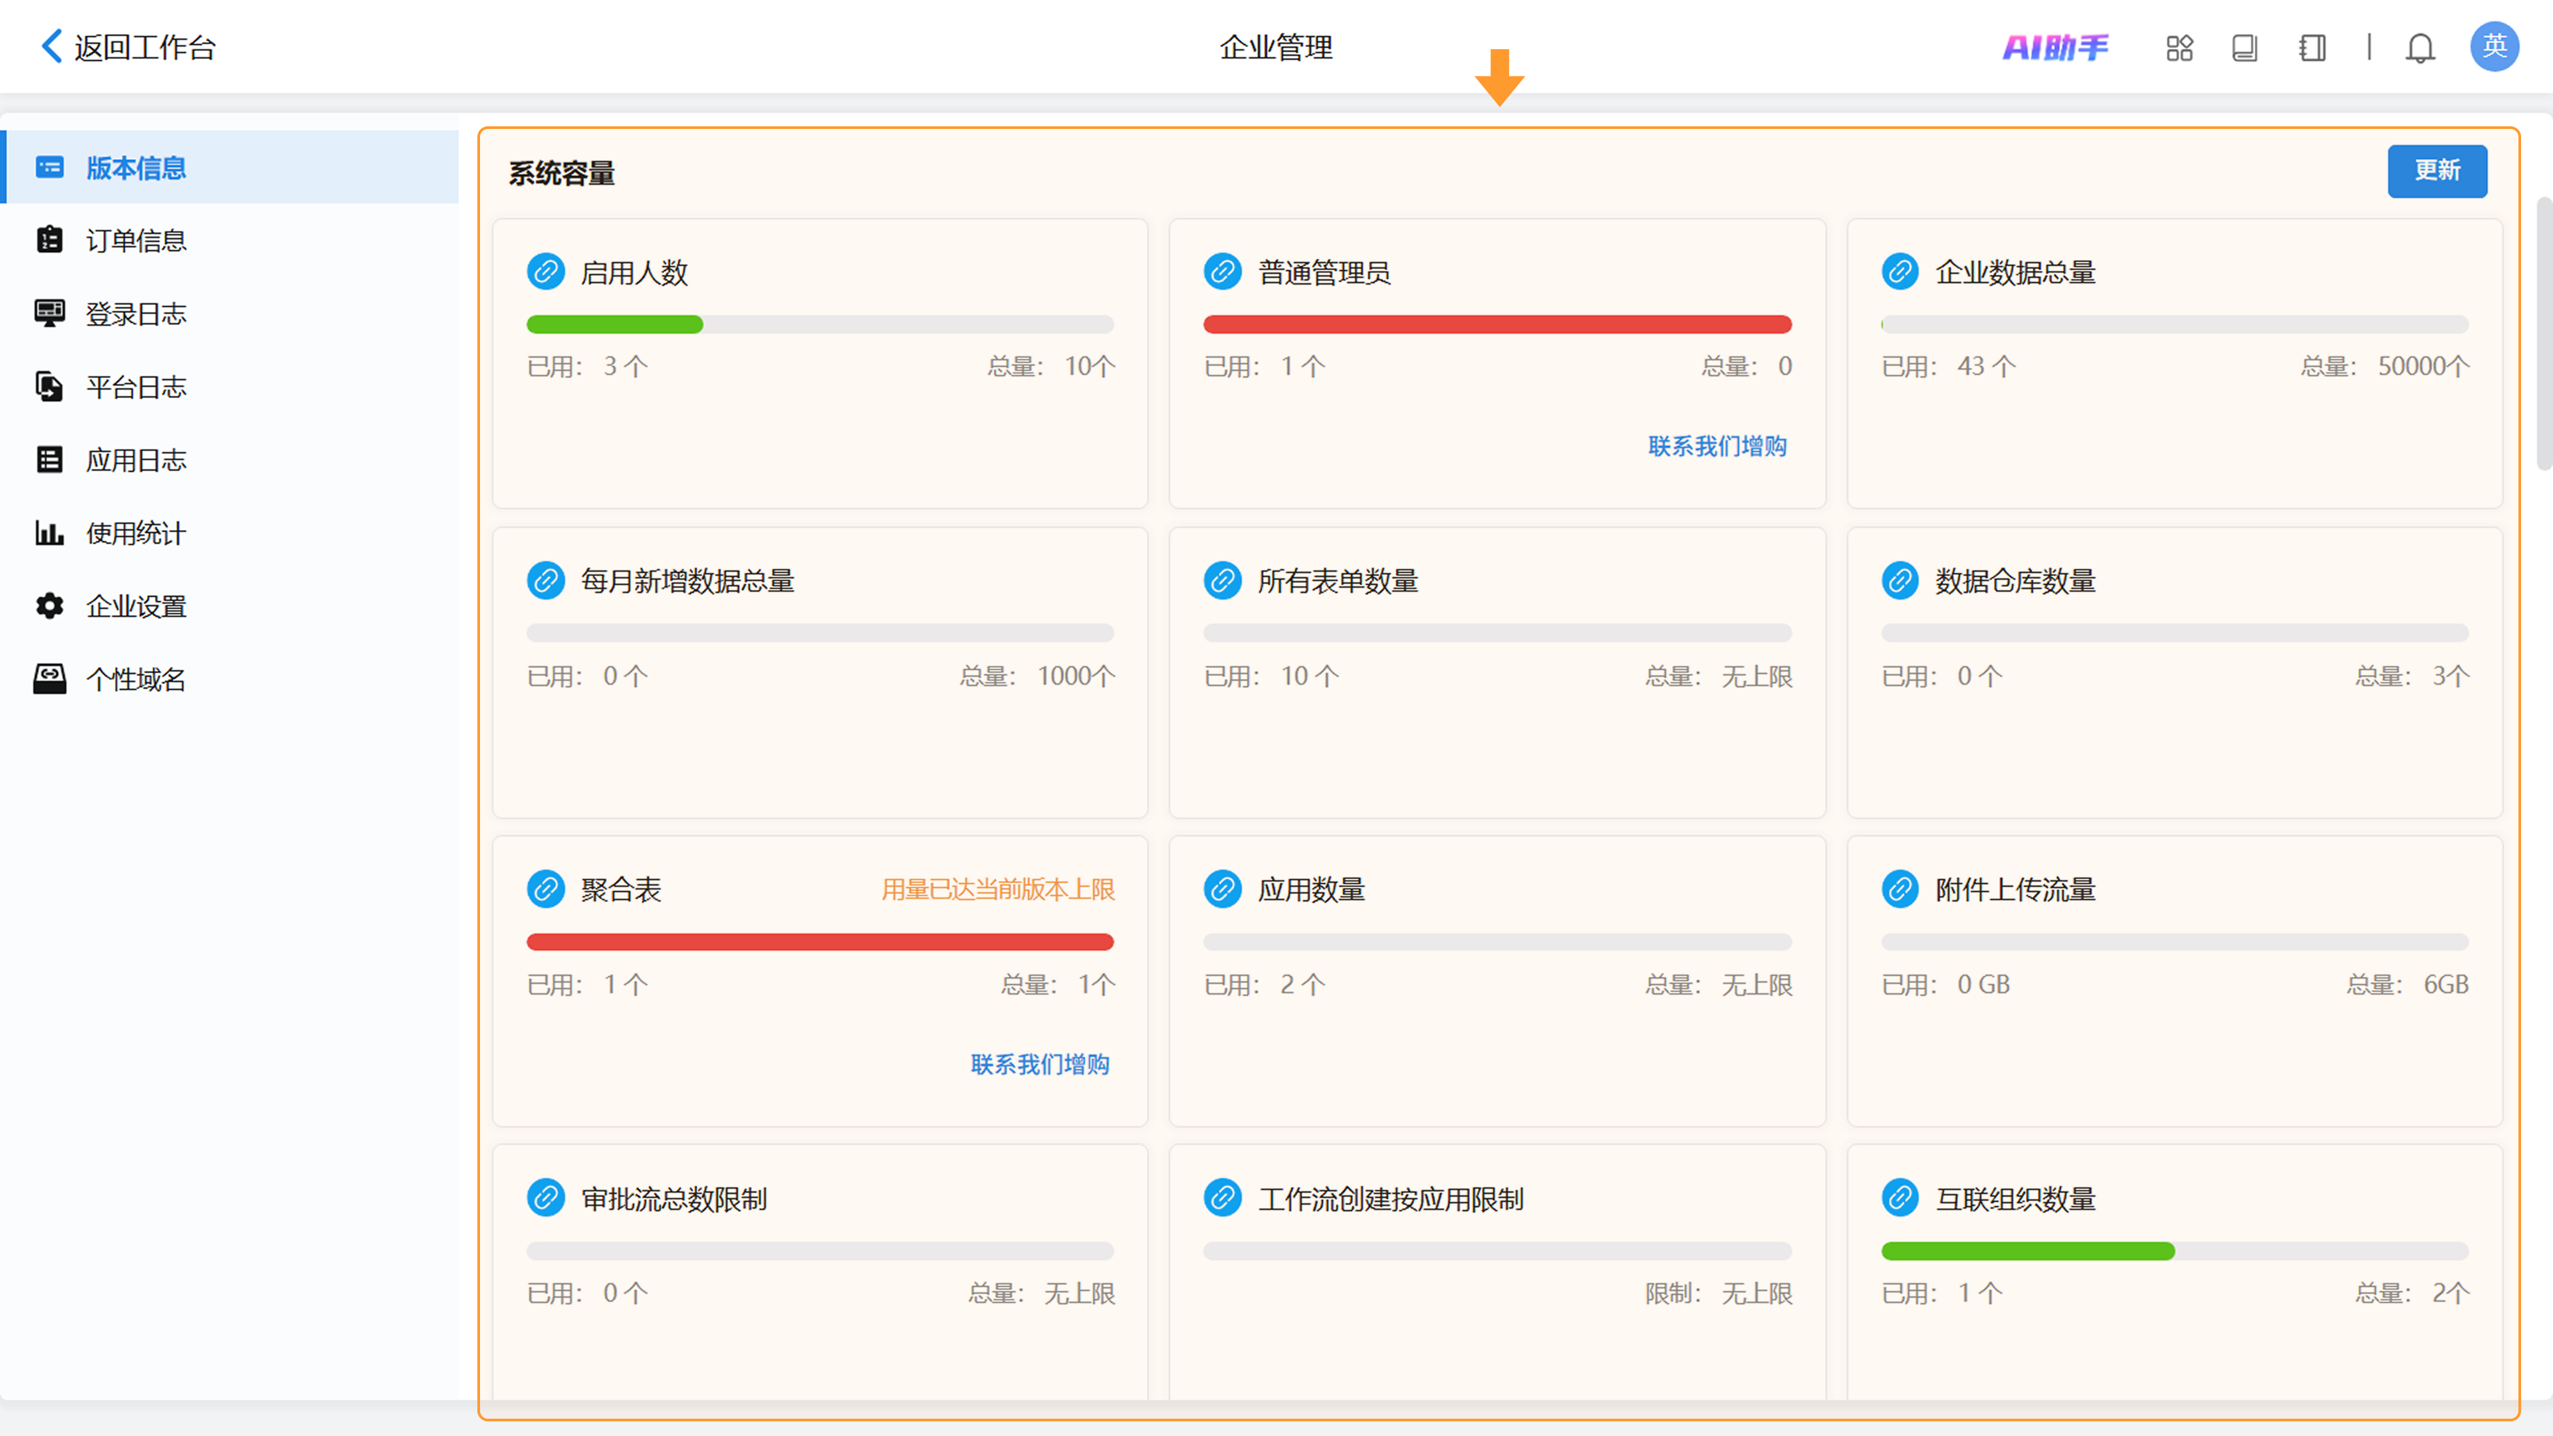
Task: Open 应用日志 in the sidebar
Action: [230, 460]
